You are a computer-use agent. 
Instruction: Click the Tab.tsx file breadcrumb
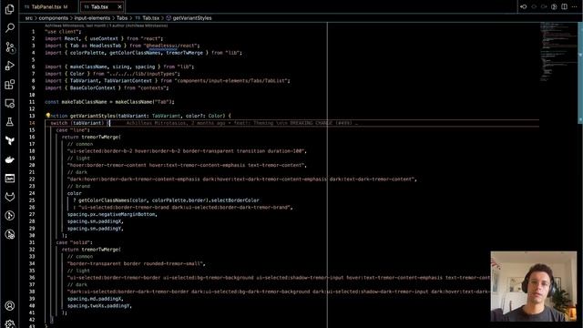[148, 18]
